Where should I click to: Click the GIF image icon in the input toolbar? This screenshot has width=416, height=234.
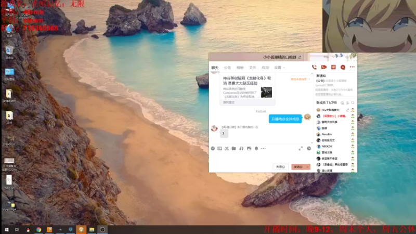[x=219, y=149]
